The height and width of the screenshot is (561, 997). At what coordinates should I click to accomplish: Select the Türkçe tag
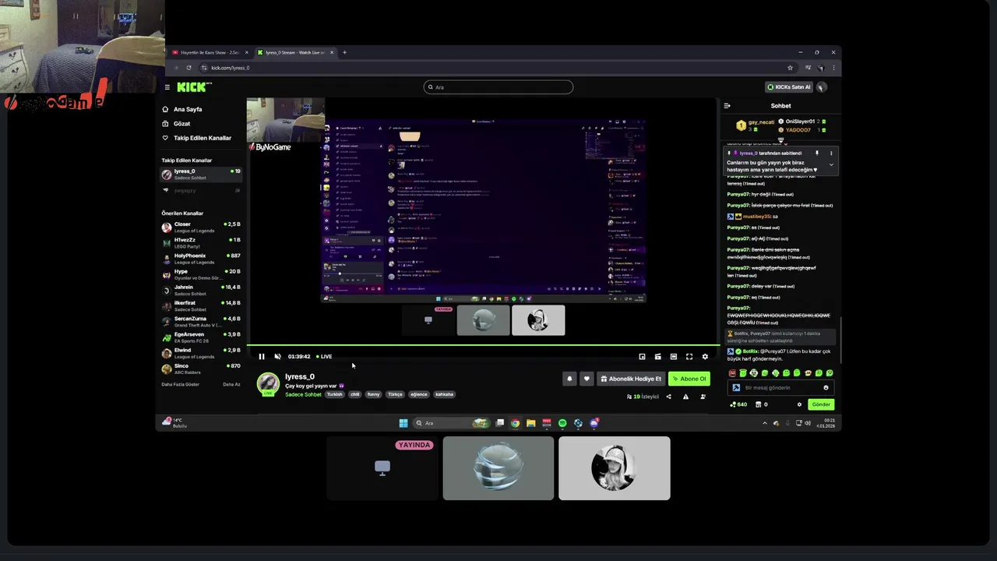coord(396,394)
